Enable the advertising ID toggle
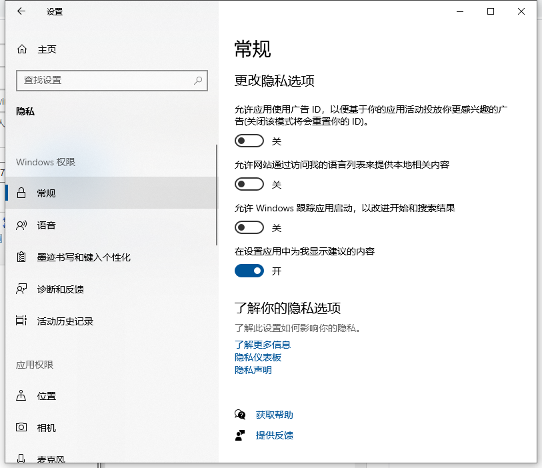 [249, 141]
